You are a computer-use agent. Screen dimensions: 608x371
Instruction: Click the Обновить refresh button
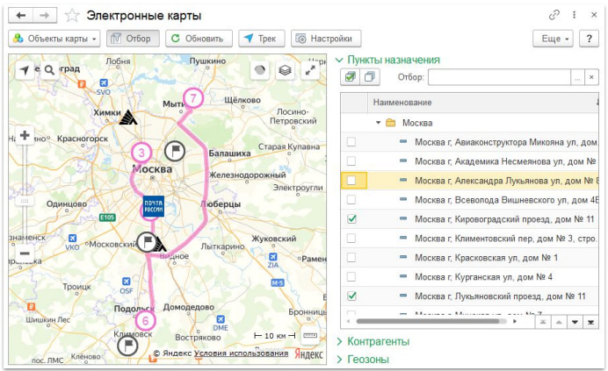click(x=199, y=39)
